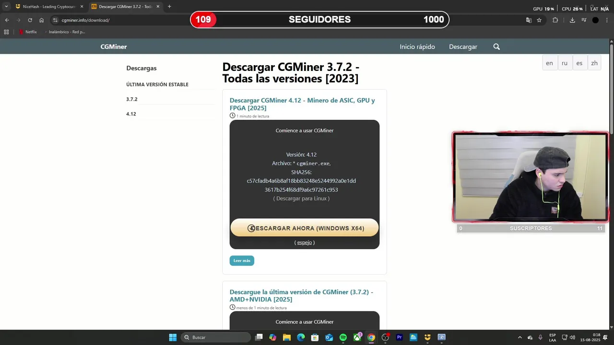Click Descargar Ahora (Windows x64) button
614x345 pixels.
click(305, 228)
